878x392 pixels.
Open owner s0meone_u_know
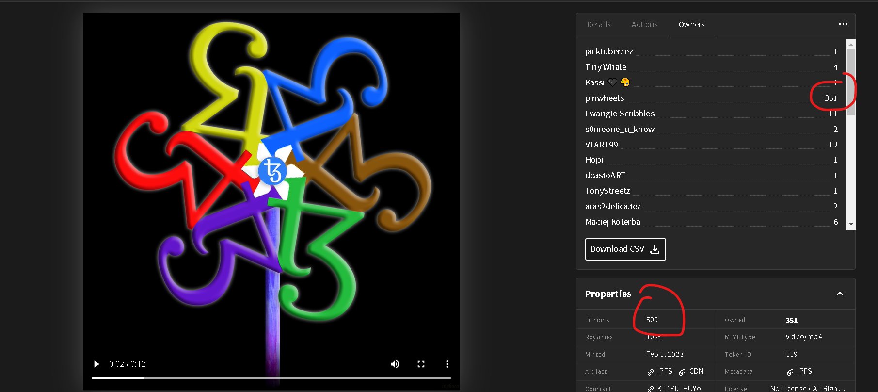(620, 129)
